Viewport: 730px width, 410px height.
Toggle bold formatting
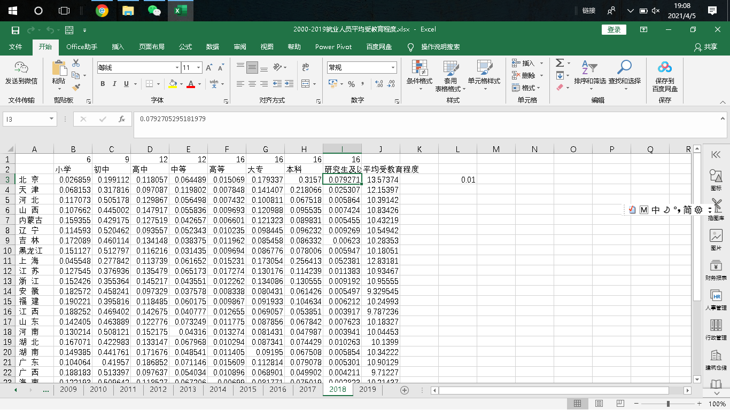coord(102,84)
